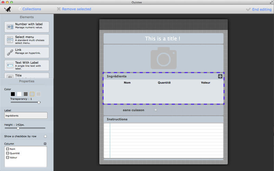Click the Ingrédients table title
Image resolution: width=274 pixels, height=171 pixels.
[116, 76]
